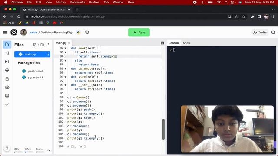Open a new Chrome tab

[77, 10]
